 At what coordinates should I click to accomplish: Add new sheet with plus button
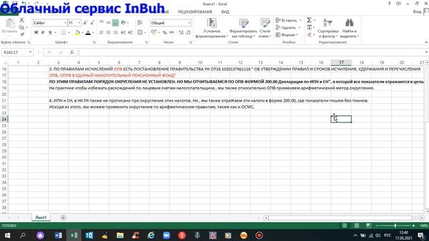63,218
